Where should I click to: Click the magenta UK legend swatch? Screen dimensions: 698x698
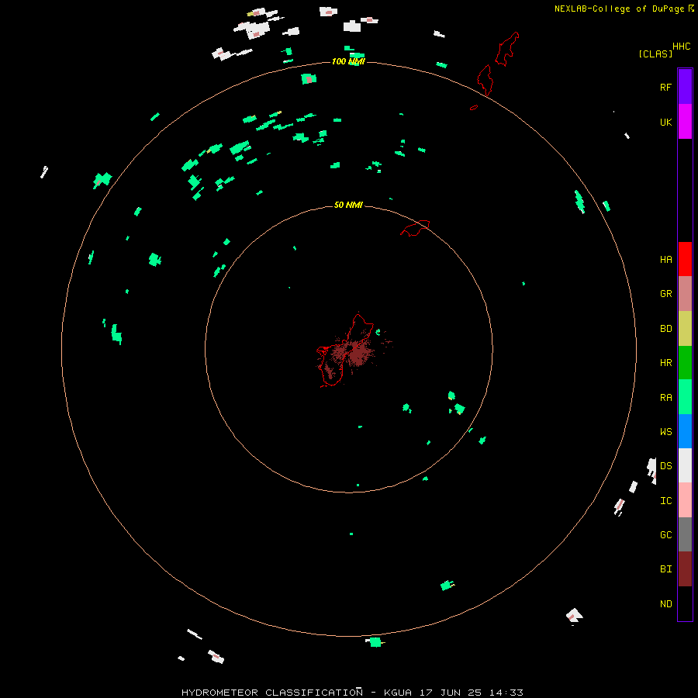pos(685,122)
